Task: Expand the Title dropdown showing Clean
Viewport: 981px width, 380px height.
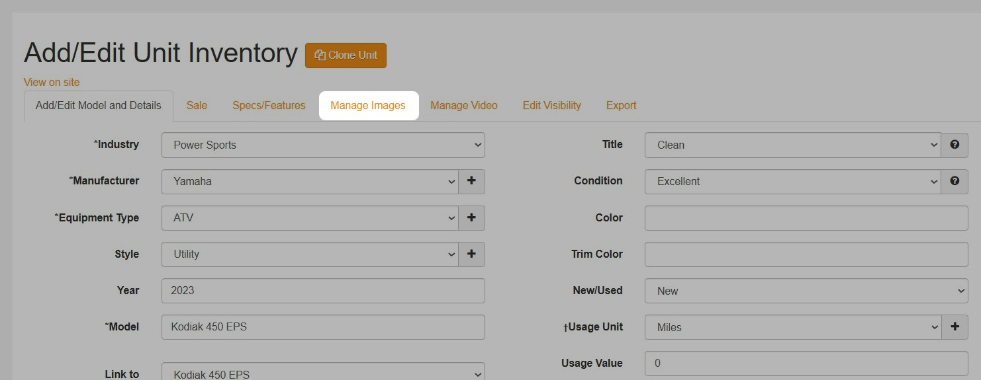Action: [792, 145]
